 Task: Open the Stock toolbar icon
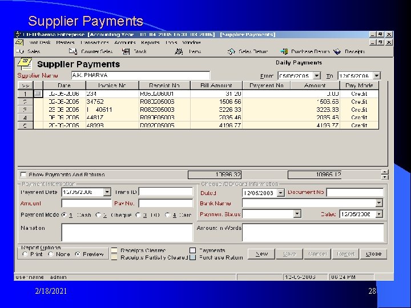tap(126, 51)
